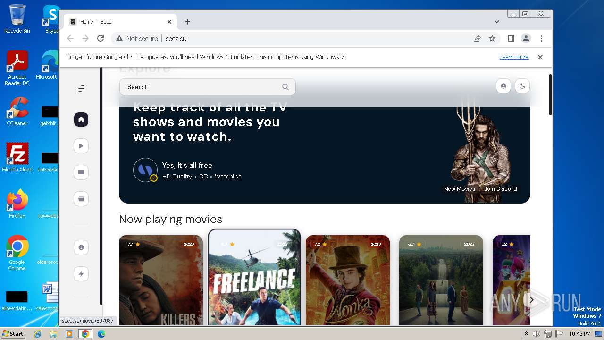Open the Seez sidebar menu icon
The height and width of the screenshot is (340, 604).
pos(81,88)
